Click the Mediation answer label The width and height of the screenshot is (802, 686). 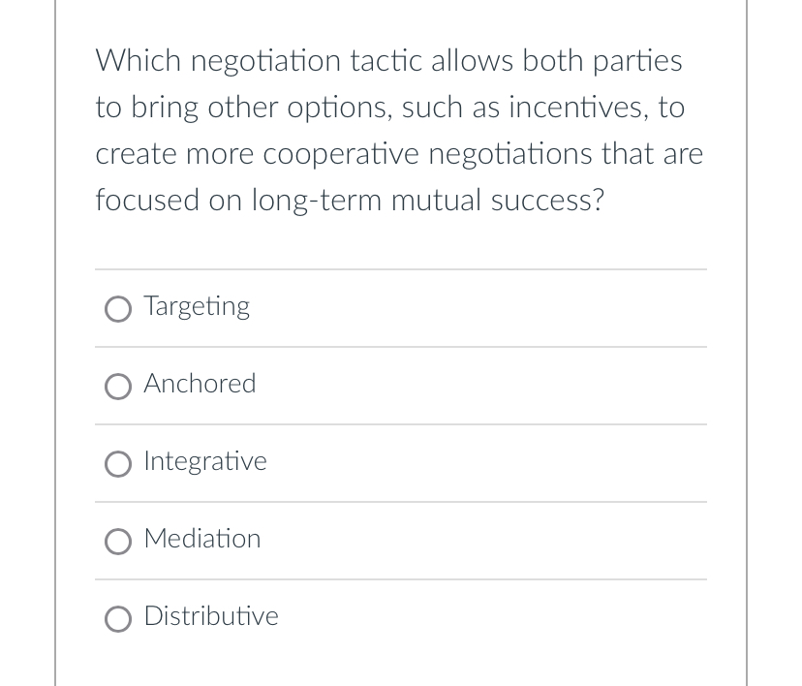[x=201, y=539]
